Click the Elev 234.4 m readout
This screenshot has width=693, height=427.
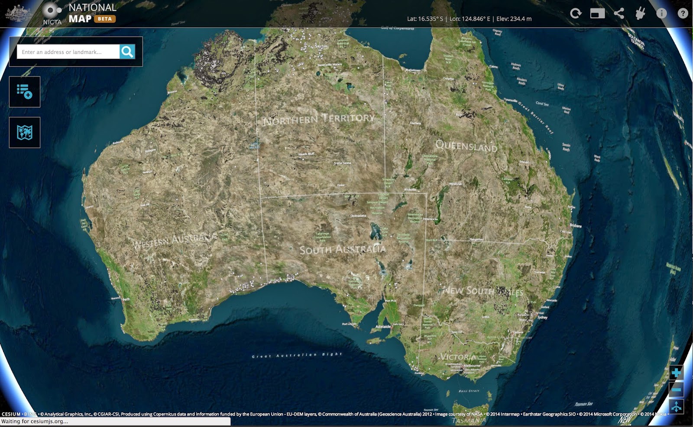coord(514,19)
